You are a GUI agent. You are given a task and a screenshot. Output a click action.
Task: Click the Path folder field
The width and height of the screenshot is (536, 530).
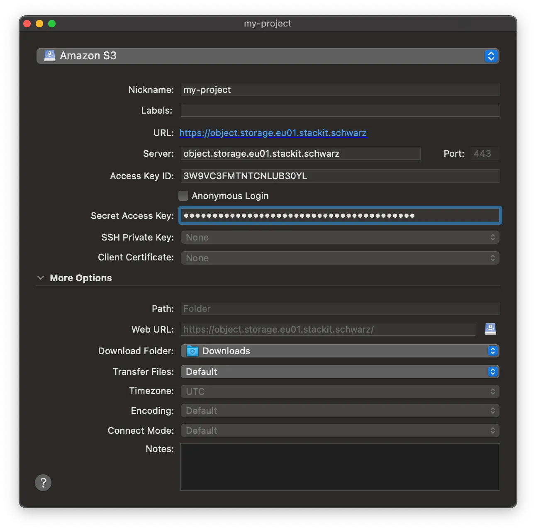click(339, 309)
